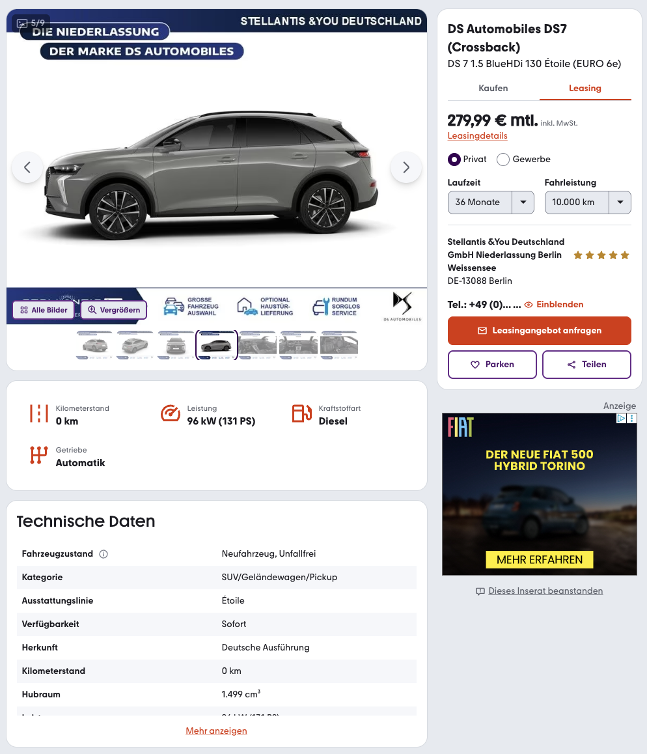Click the eye icon to reveal phone number
The image size is (647, 754).
(x=529, y=304)
